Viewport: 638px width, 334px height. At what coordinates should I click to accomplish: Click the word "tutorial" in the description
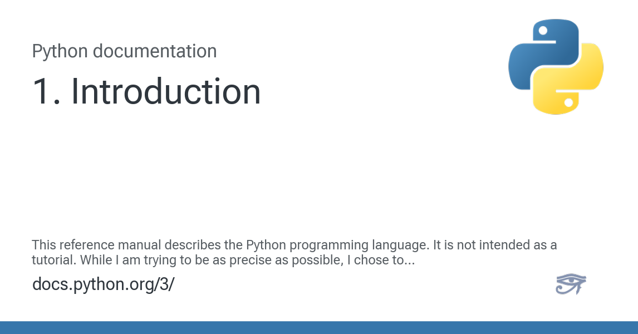tap(54, 259)
